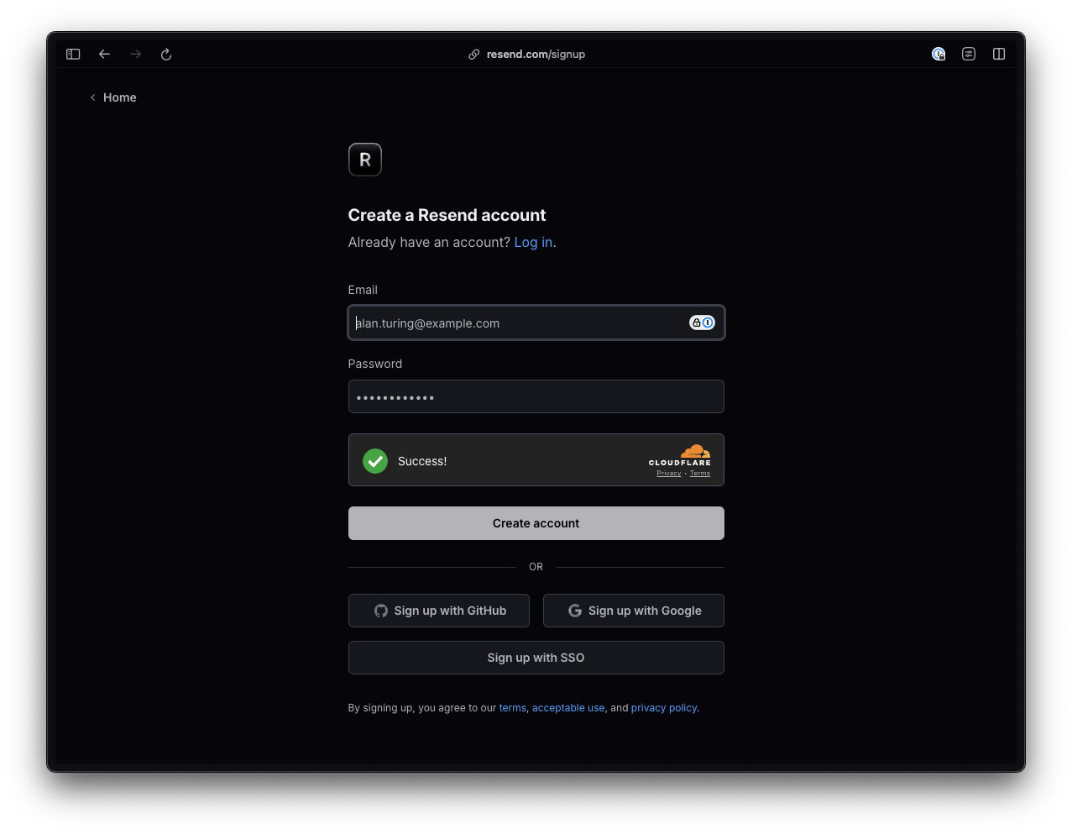Screen dimensions: 1072x834
Task: Open the Log in link
Action: (533, 242)
